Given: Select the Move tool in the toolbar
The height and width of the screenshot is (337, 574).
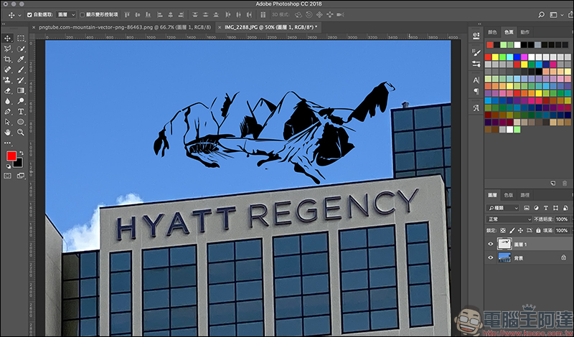Looking at the screenshot, I should (7, 38).
